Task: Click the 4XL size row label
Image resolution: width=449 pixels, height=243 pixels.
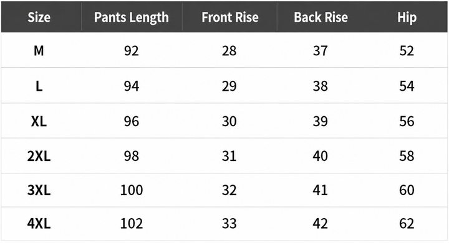Action: click(x=39, y=223)
